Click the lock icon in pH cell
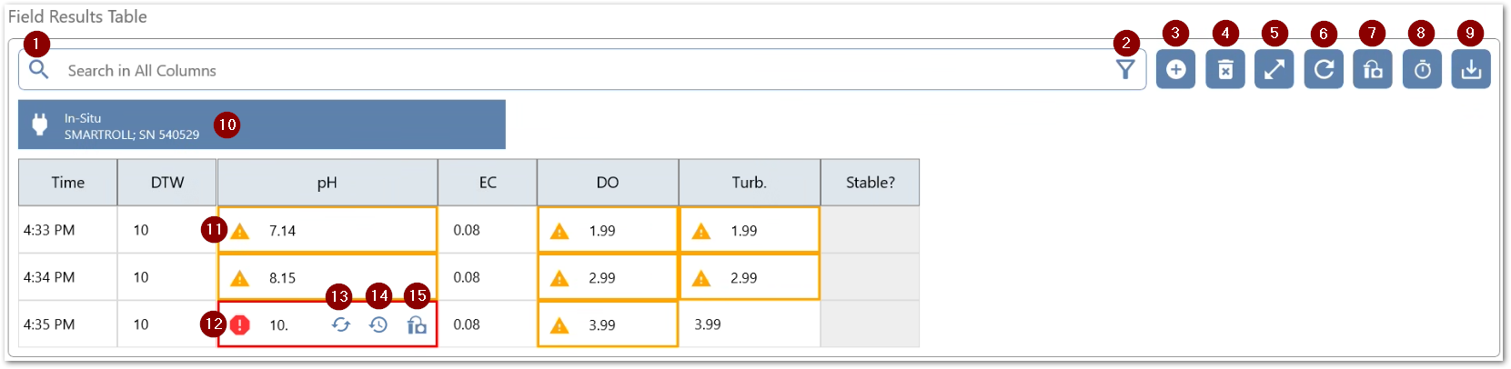 coord(417,324)
